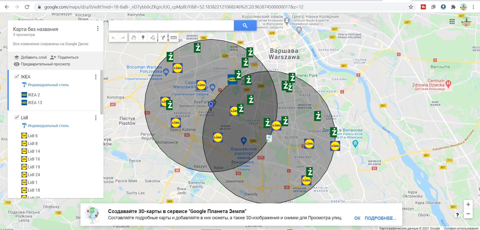
Task: Open the Lidl layer options menu
Action: pos(96,118)
